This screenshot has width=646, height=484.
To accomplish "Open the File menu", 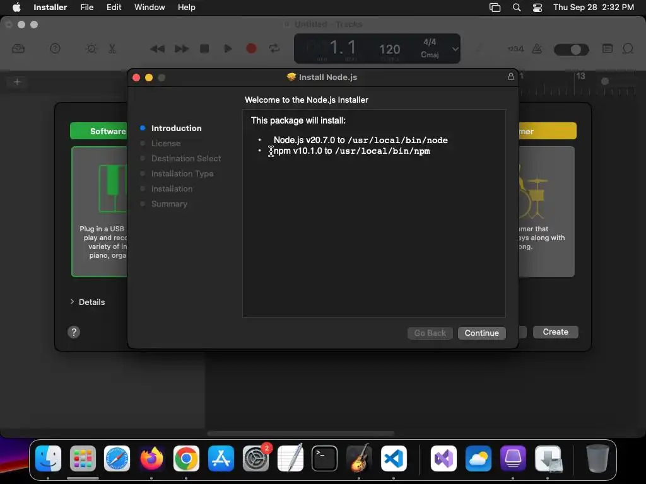I will point(86,7).
